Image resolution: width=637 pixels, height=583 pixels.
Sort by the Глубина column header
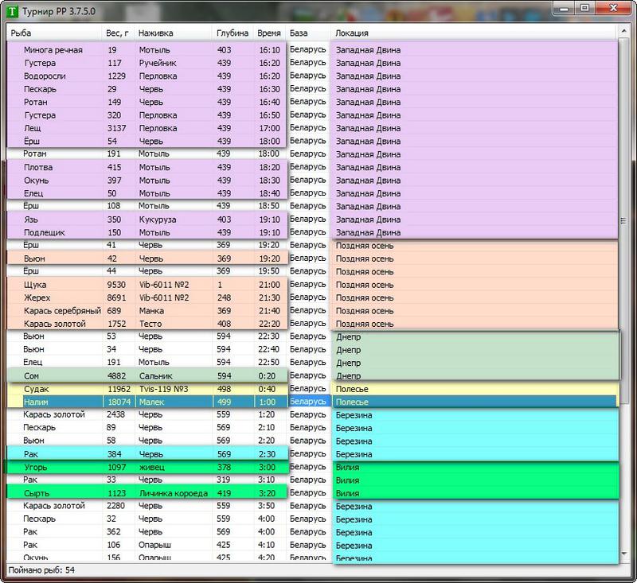pyautogui.click(x=233, y=33)
